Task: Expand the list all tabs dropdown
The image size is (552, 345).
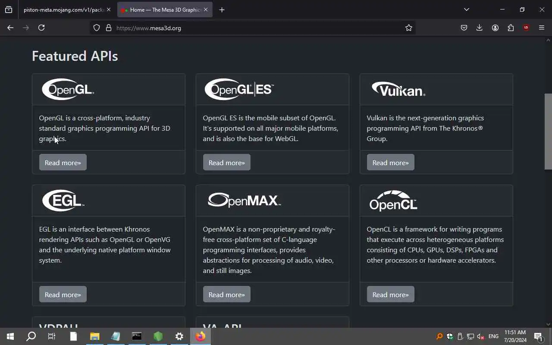Action: click(x=466, y=9)
